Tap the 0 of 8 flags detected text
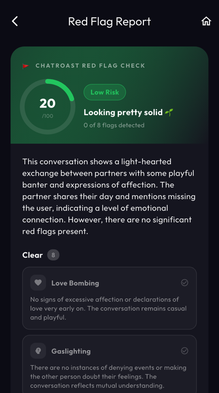This screenshot has height=393, width=219. click(114, 125)
